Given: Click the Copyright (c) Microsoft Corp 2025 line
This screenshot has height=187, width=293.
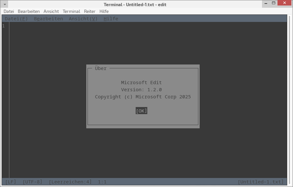Looking at the screenshot, I should click(143, 97).
